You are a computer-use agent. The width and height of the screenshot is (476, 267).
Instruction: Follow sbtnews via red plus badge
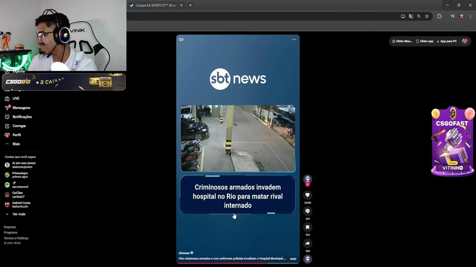click(x=308, y=184)
